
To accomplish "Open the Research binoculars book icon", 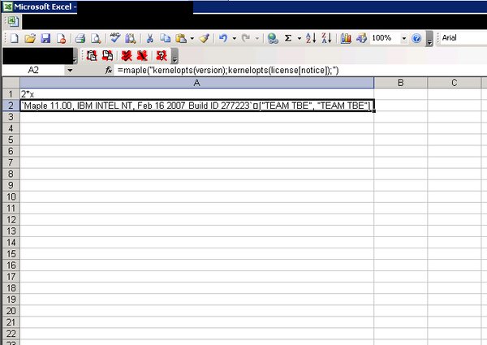I will 131,38.
